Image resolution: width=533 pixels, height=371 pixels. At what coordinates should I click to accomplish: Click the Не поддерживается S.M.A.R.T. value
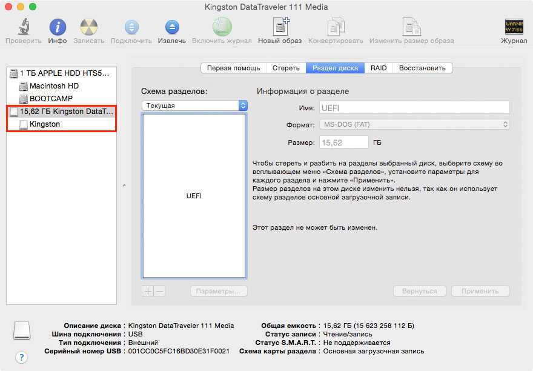[357, 343]
